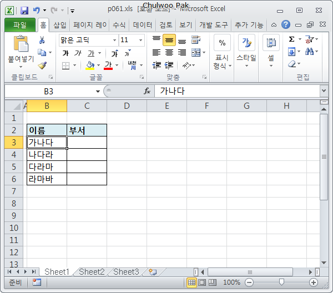Open the Undo history dropdown arrow
Viewport: 333px width, 293px height.
(x=44, y=10)
